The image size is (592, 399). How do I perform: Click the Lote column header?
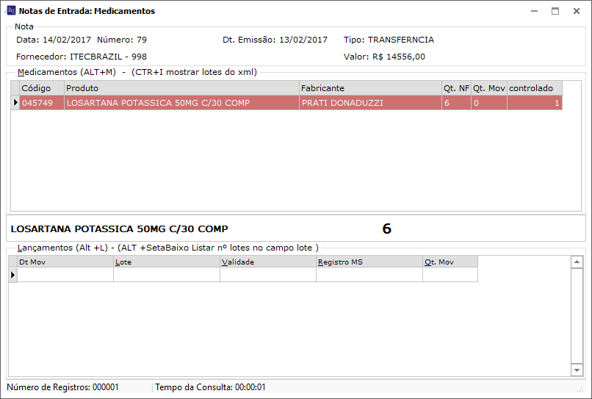(x=167, y=262)
